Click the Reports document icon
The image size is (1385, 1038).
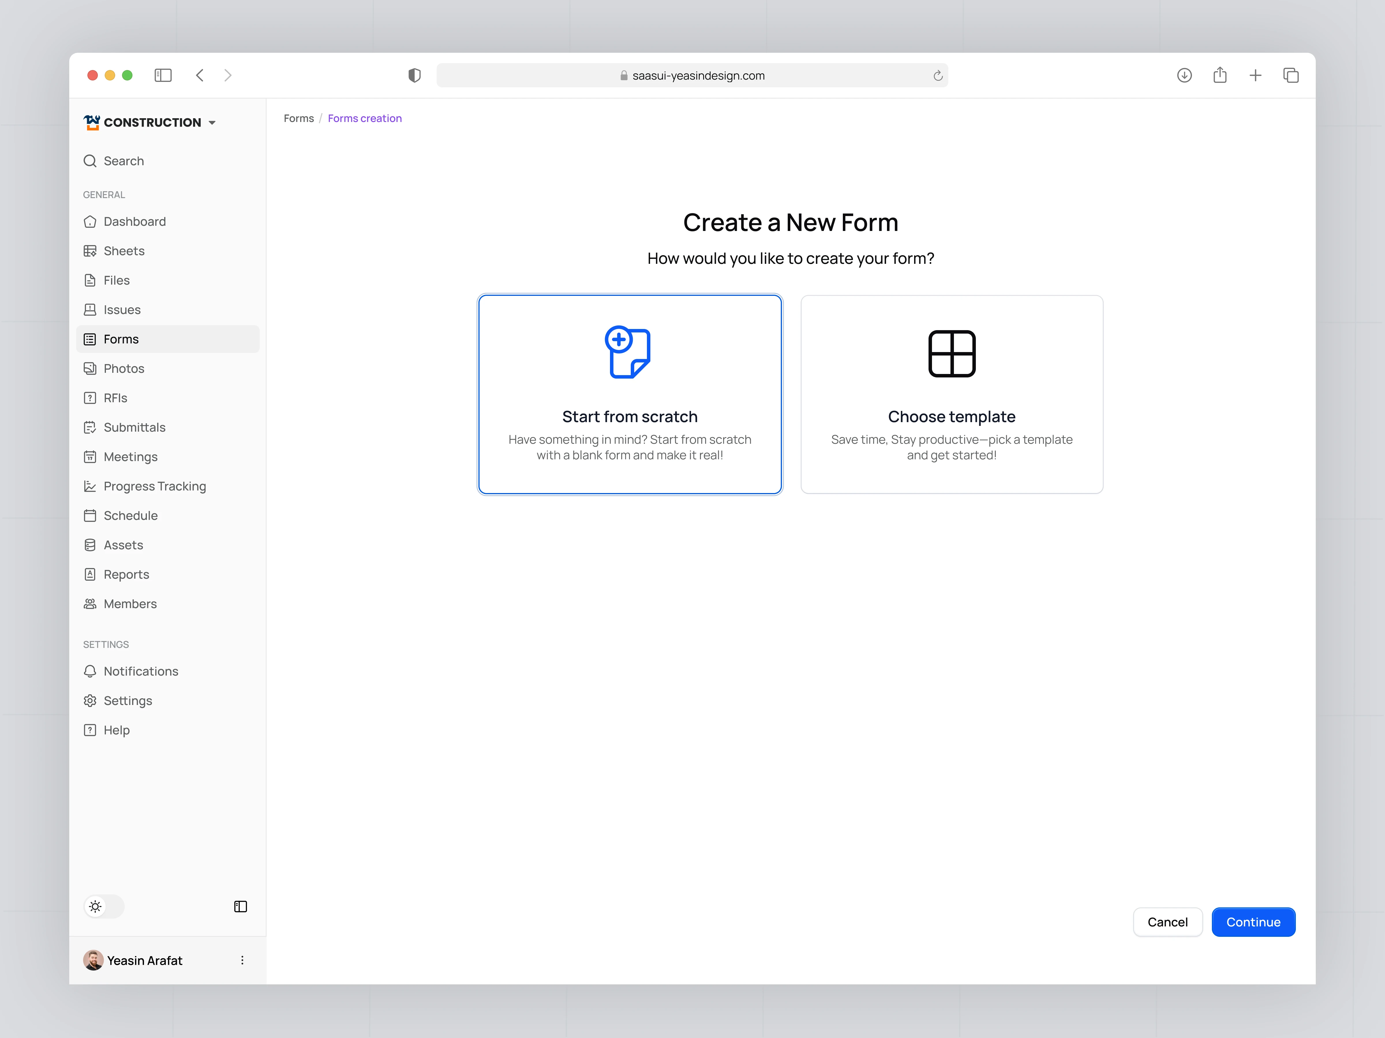[x=90, y=574]
